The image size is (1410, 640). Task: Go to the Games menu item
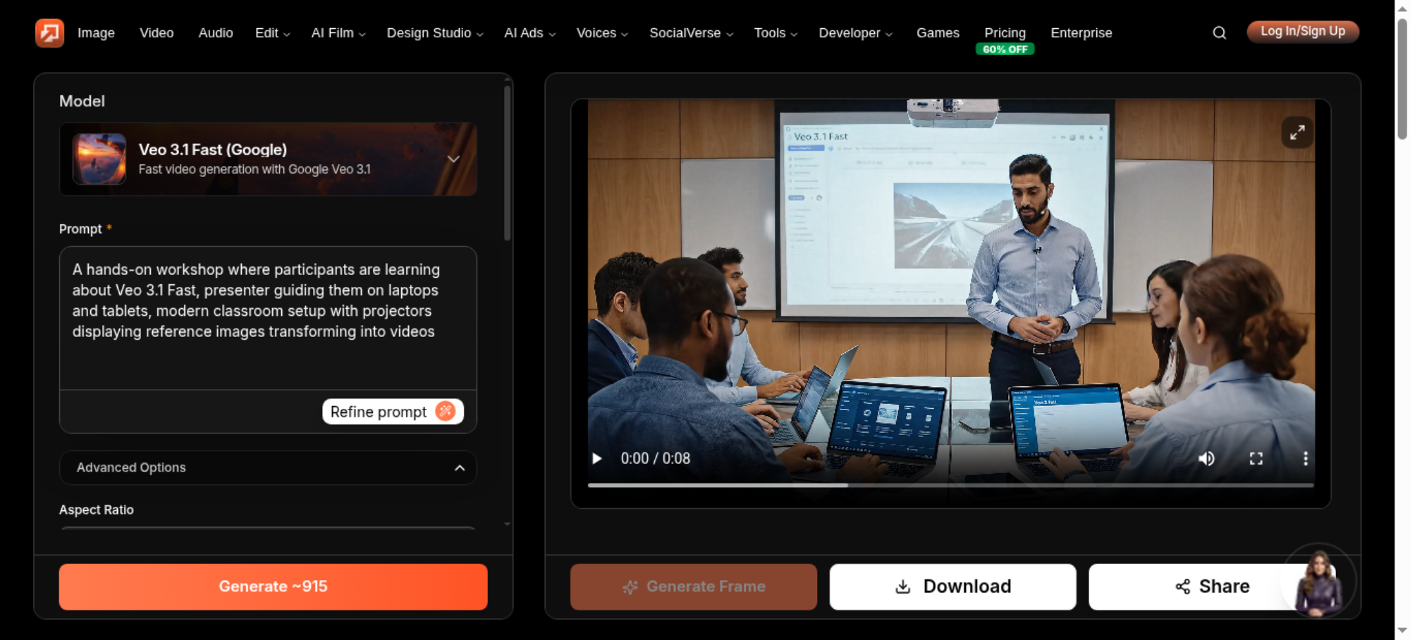(938, 33)
